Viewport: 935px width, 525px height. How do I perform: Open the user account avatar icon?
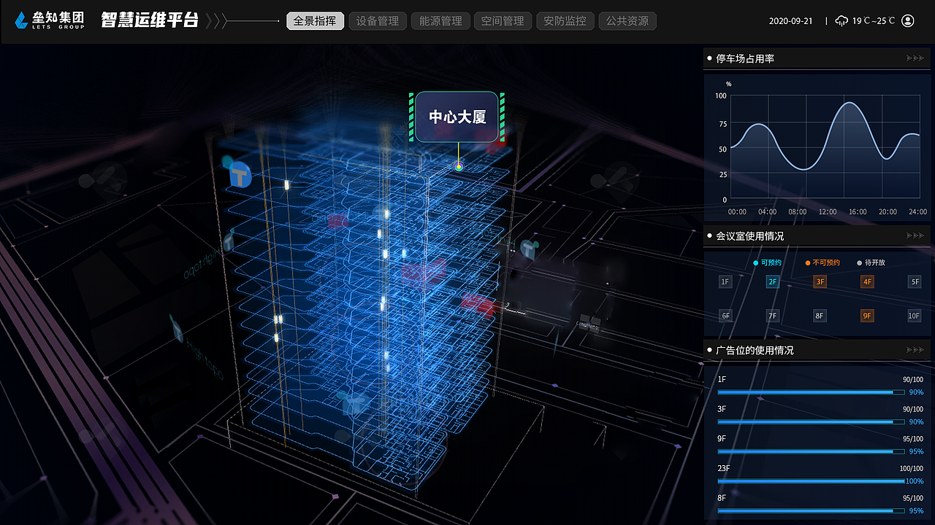click(x=908, y=20)
